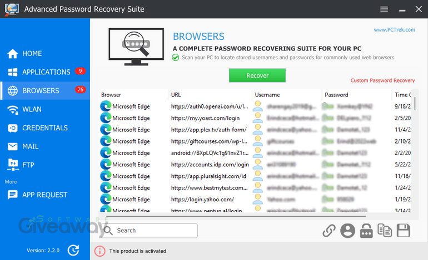Select the giftcourses.com row URL

pyautogui.click(x=209, y=141)
